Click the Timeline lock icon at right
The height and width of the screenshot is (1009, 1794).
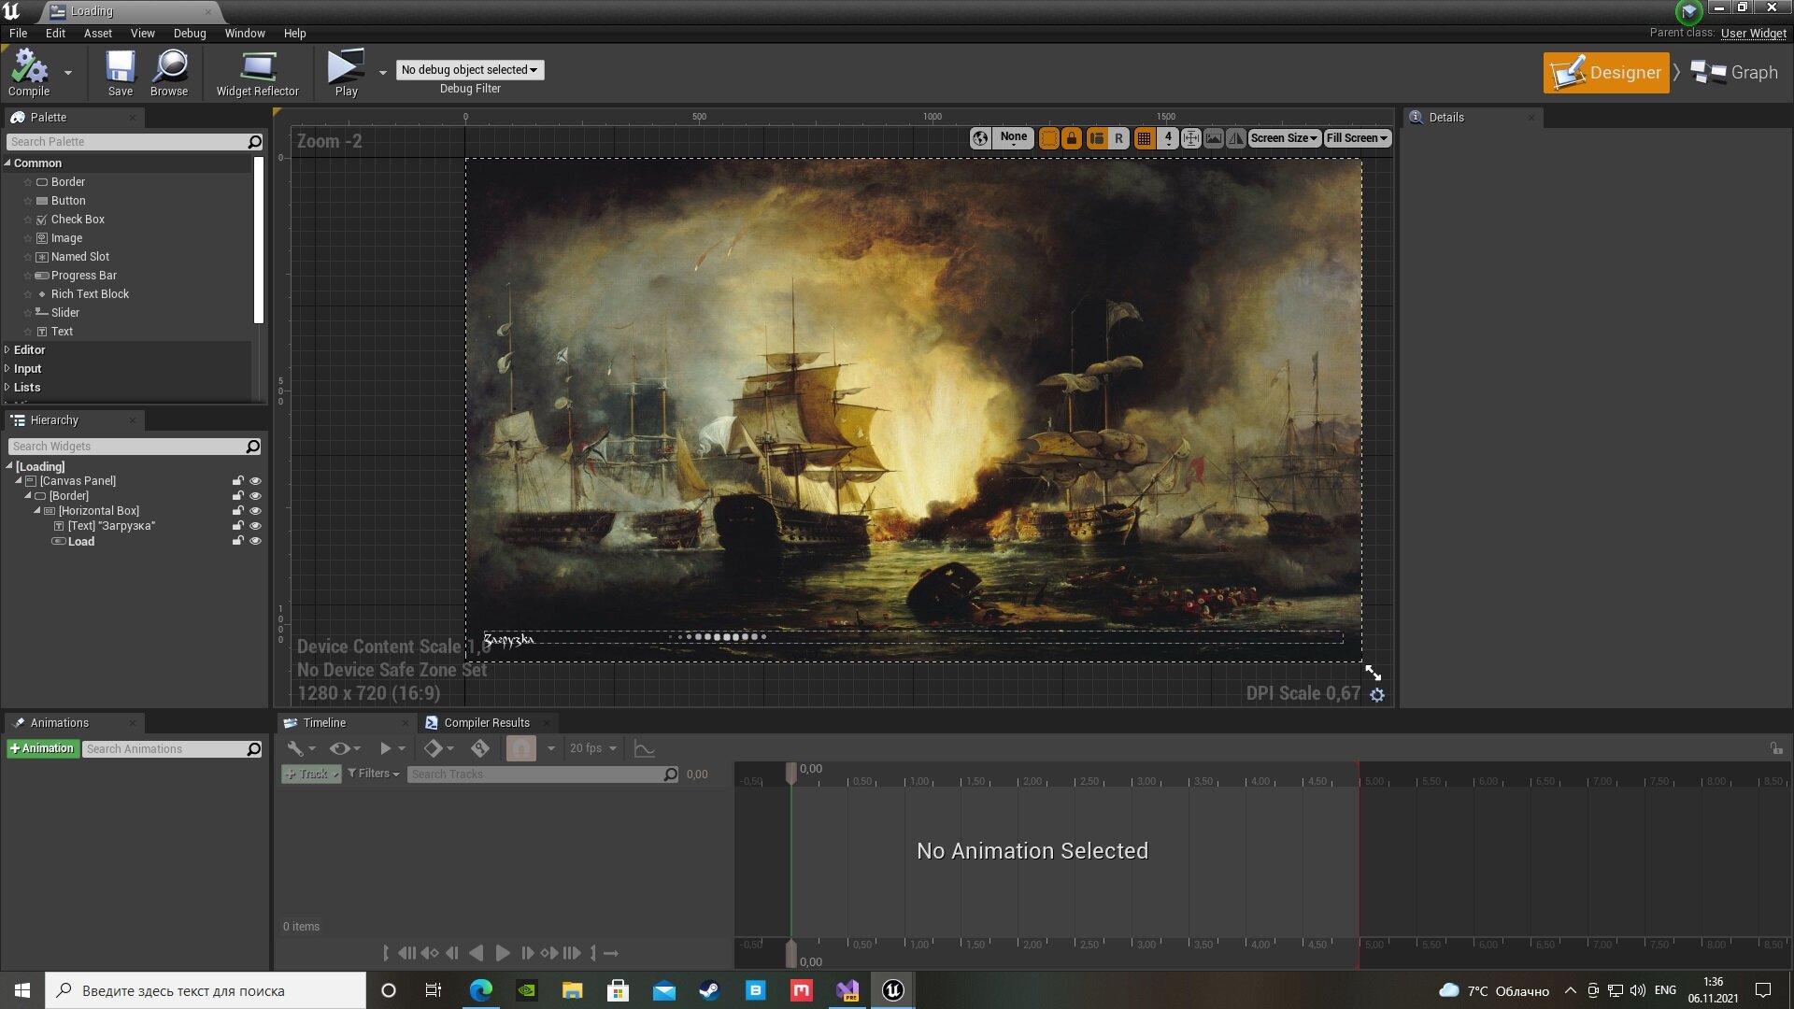coord(1776,748)
